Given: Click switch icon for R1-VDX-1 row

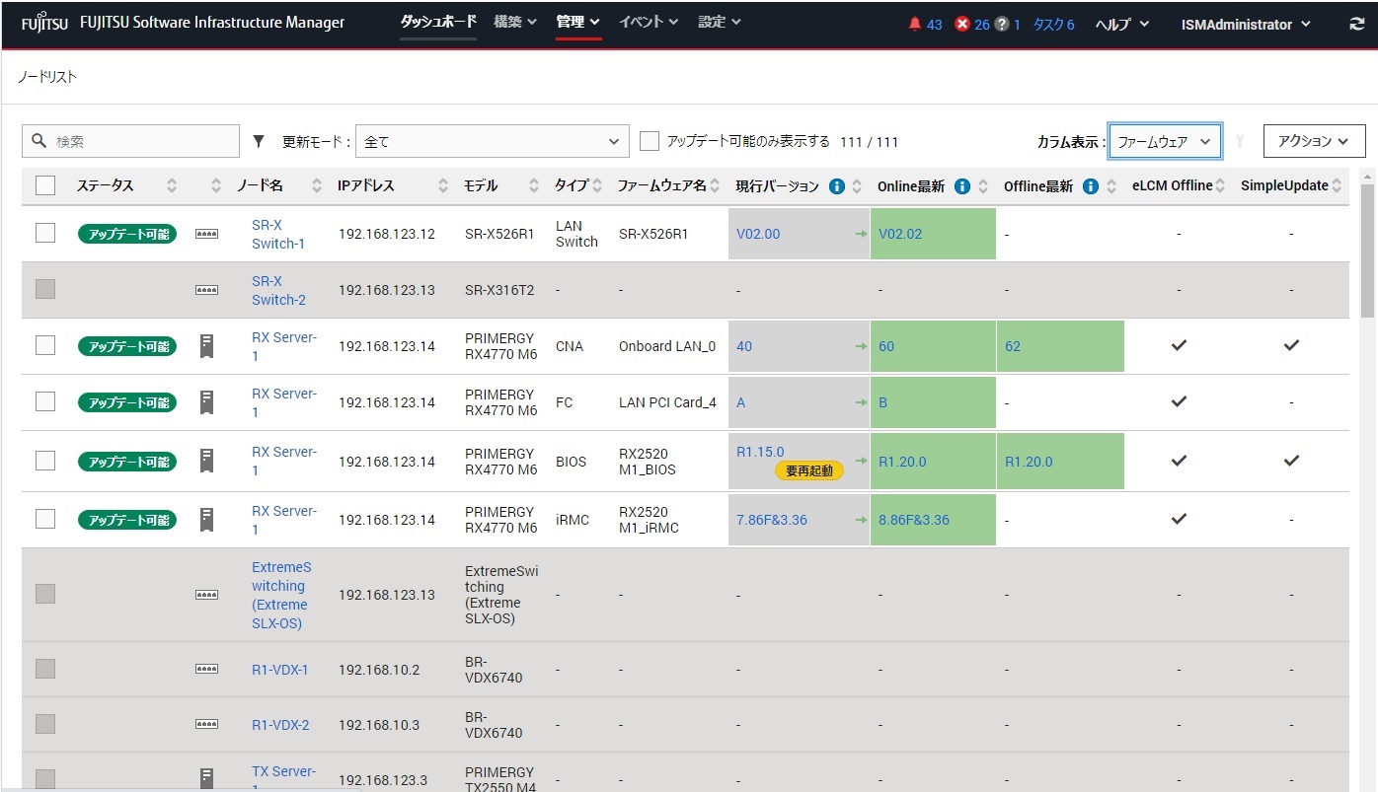Looking at the screenshot, I should point(206,669).
